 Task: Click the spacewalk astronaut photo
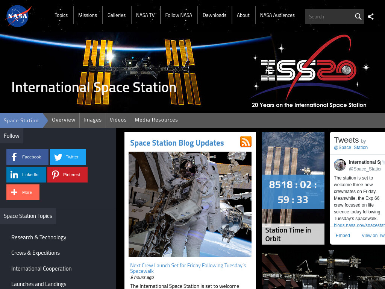click(190, 204)
